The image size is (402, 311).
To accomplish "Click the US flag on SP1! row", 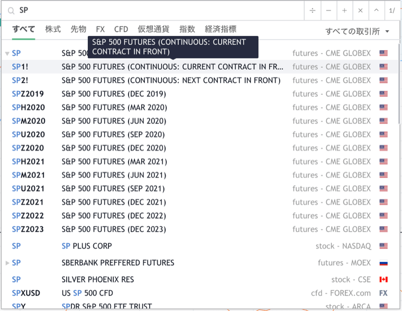I will click(x=383, y=67).
